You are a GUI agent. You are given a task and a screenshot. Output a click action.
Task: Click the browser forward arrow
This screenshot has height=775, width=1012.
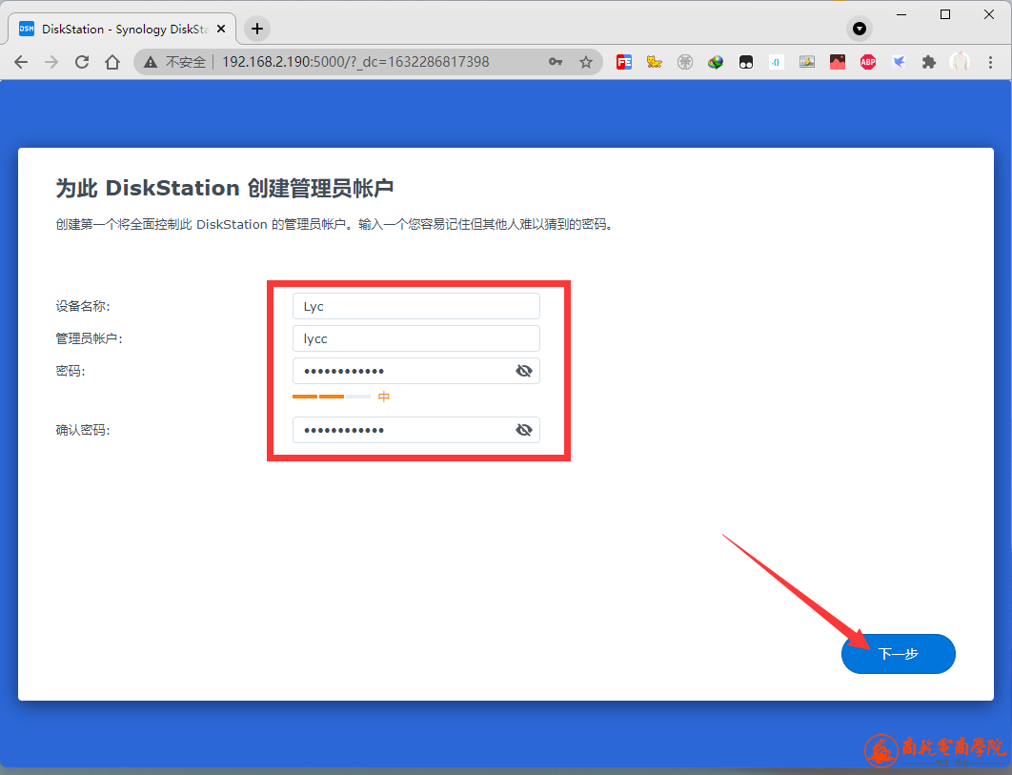(51, 62)
